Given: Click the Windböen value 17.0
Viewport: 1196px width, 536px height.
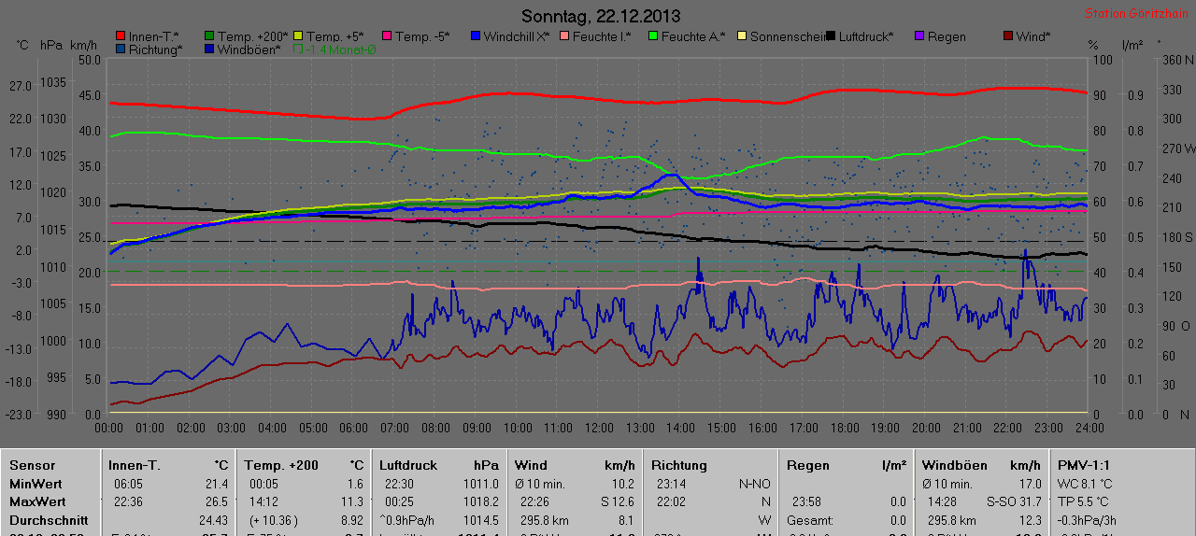Looking at the screenshot, I should tap(1030, 484).
